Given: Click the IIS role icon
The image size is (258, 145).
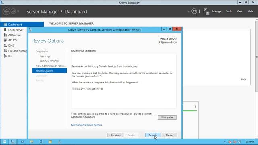Looking at the screenshot, I should [5, 56].
